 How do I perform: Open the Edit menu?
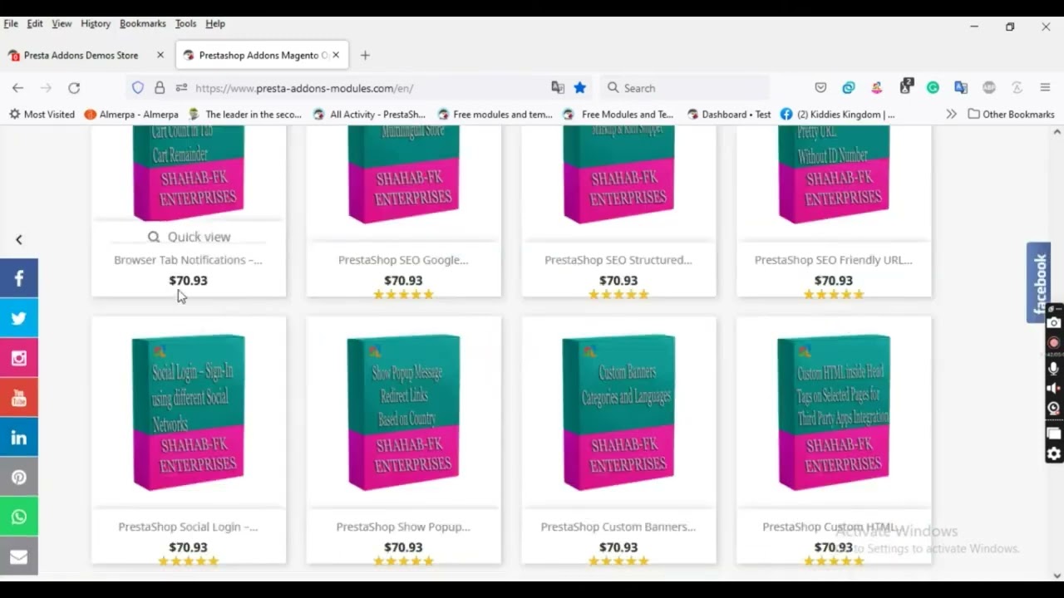point(35,23)
